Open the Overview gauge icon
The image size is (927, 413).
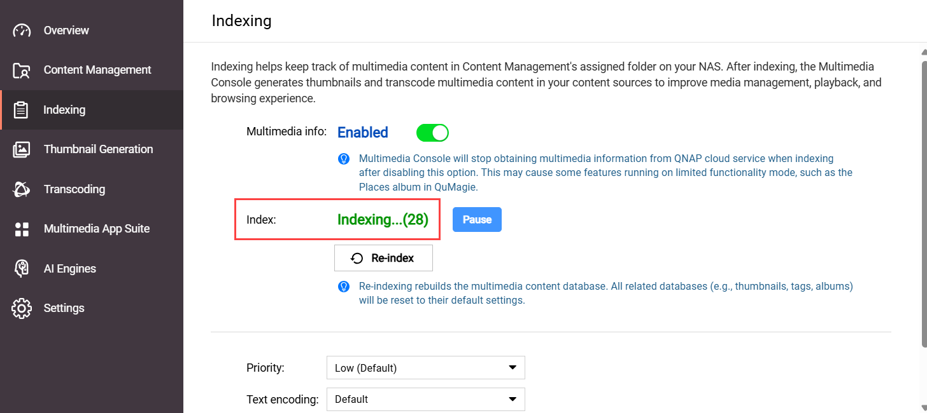click(x=22, y=30)
